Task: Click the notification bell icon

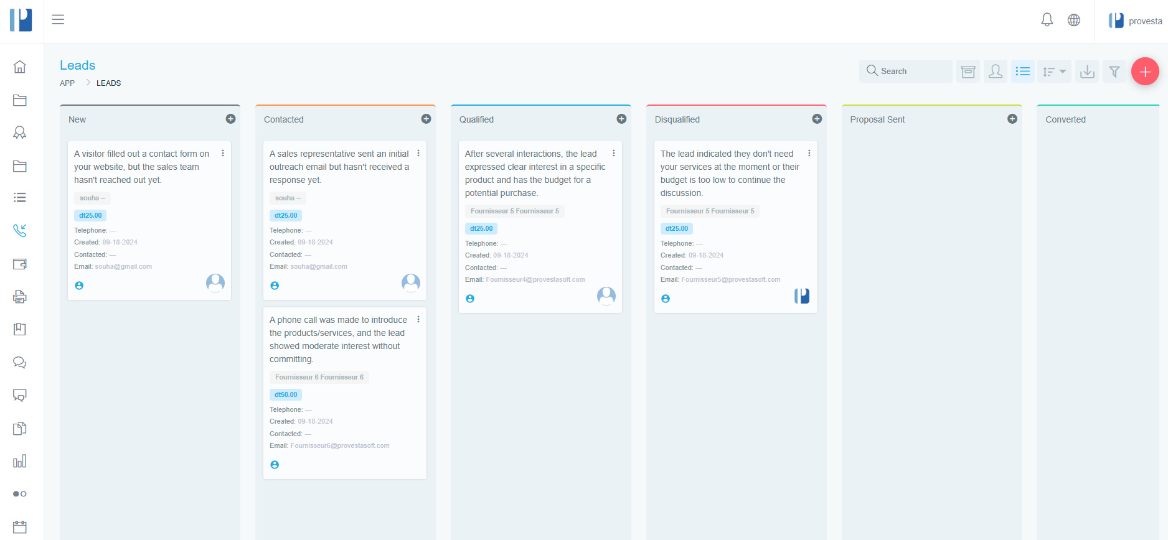Action: (x=1047, y=20)
